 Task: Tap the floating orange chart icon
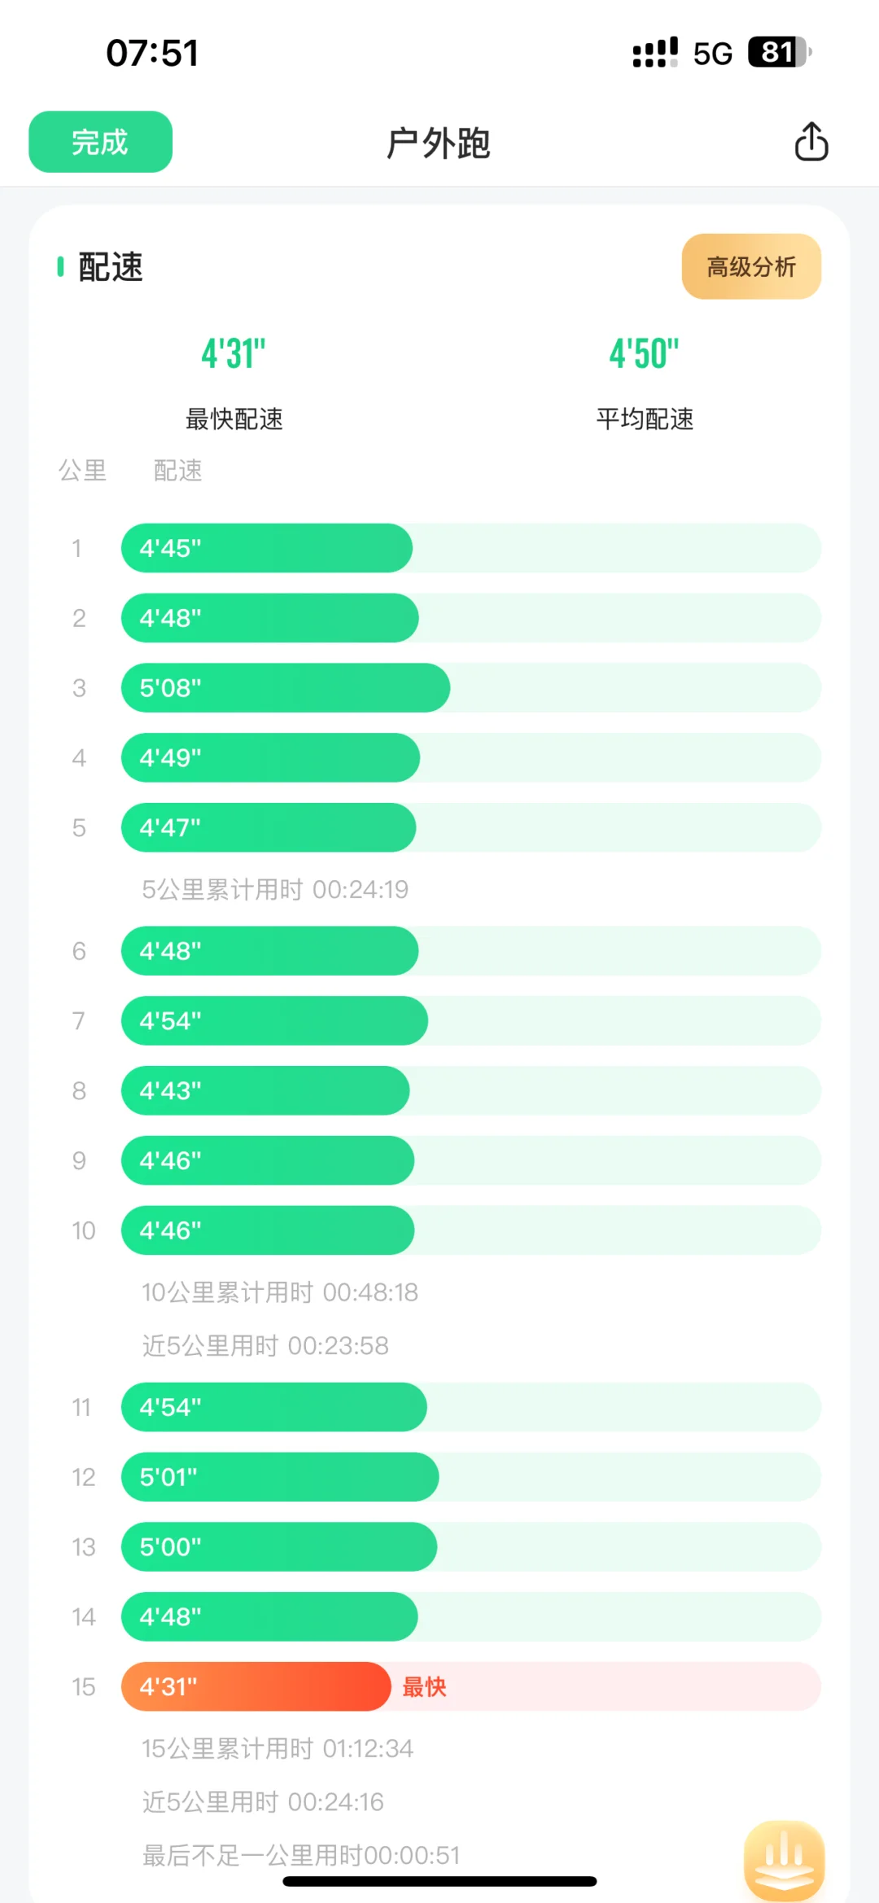pos(784,1859)
